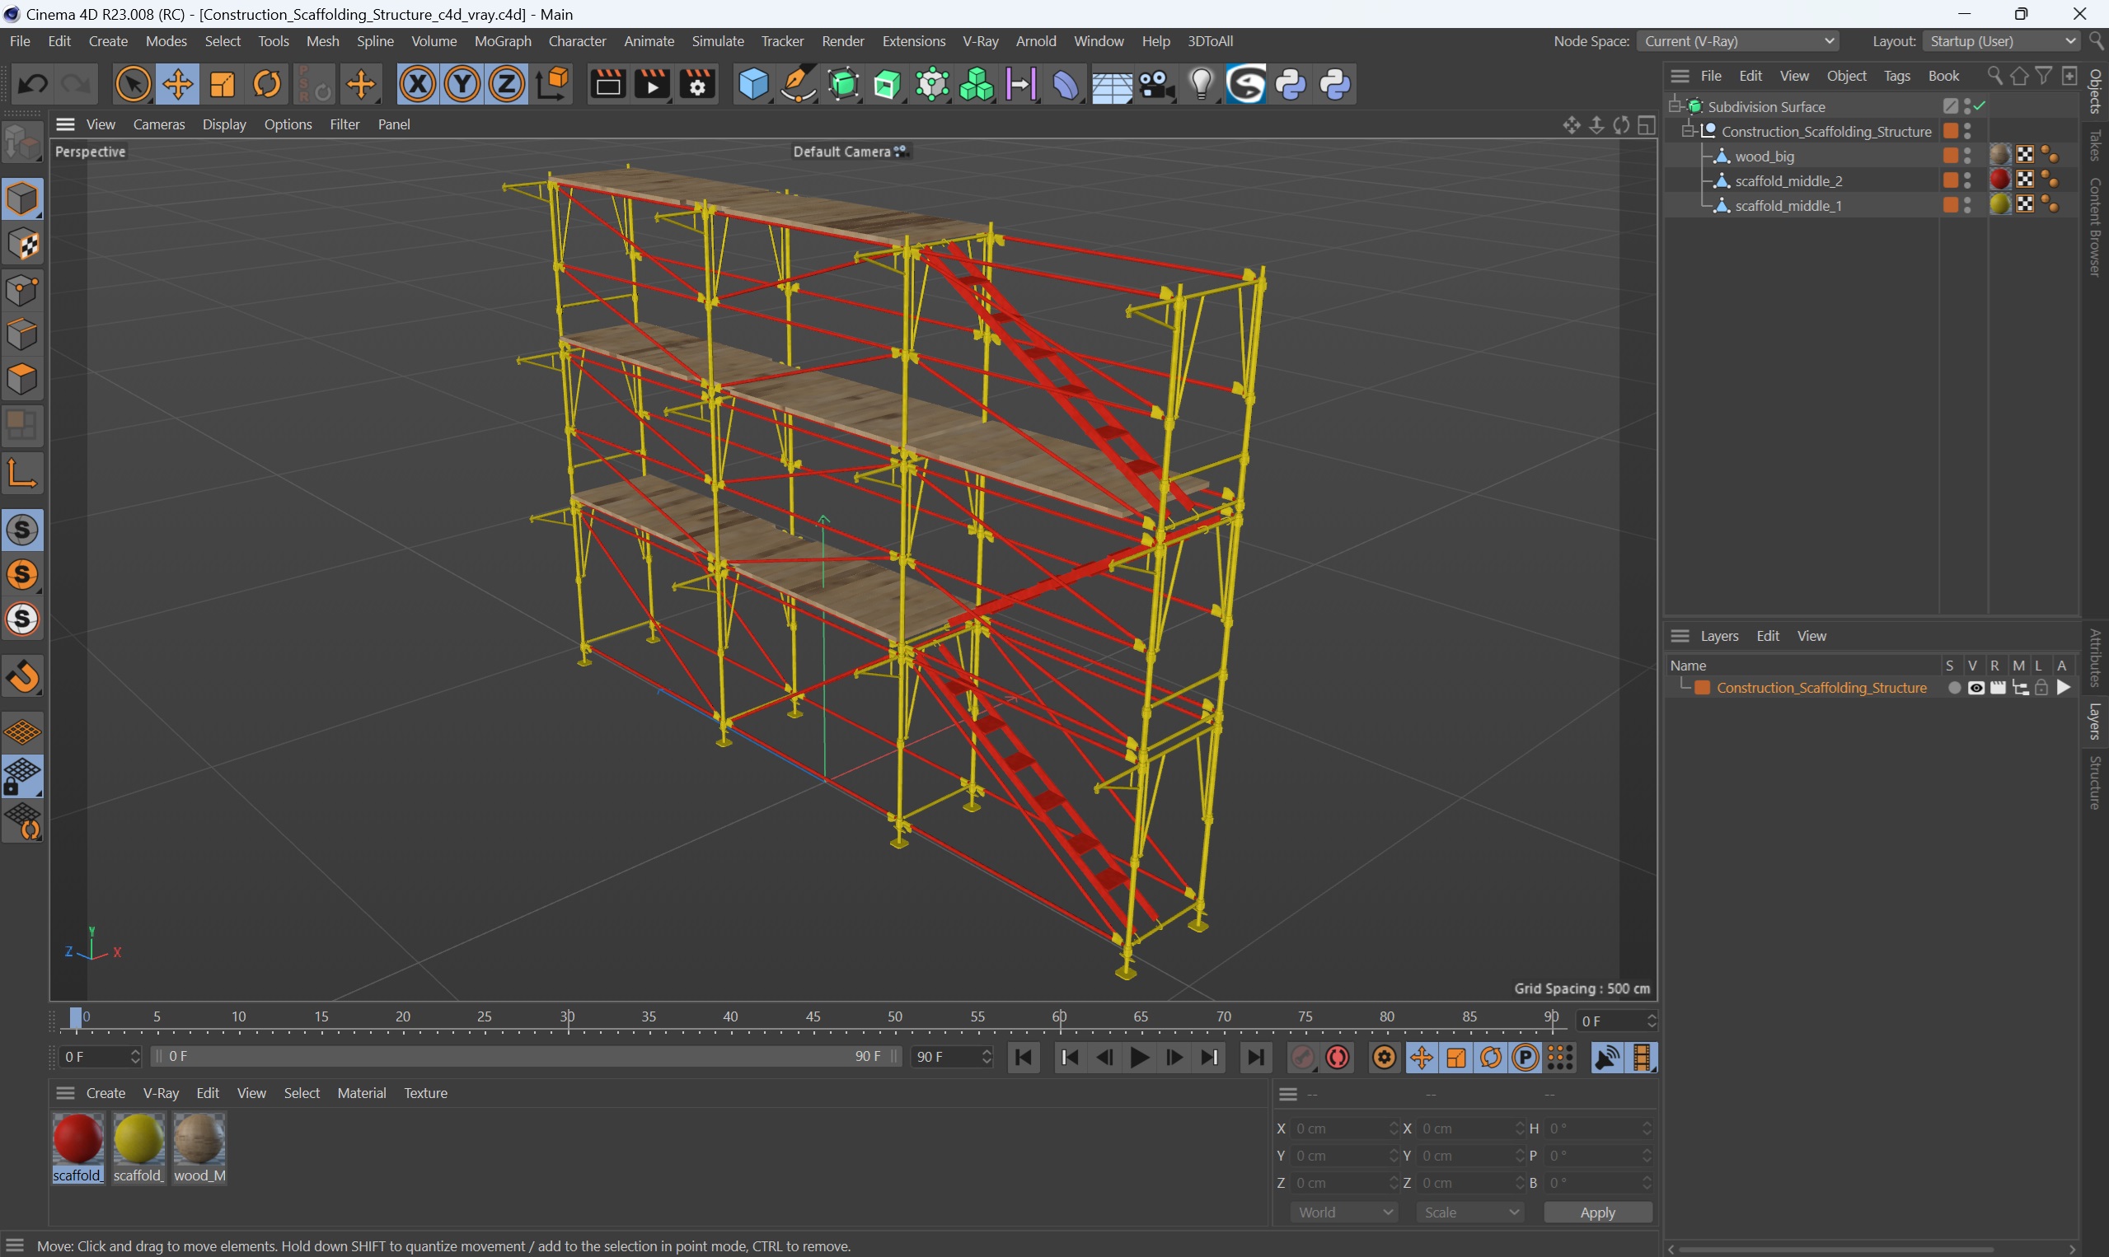Click the Undo arrow icon

(x=33, y=85)
